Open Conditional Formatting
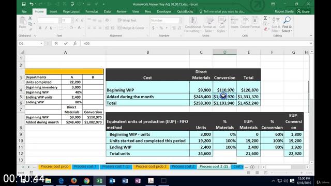 pos(192,25)
